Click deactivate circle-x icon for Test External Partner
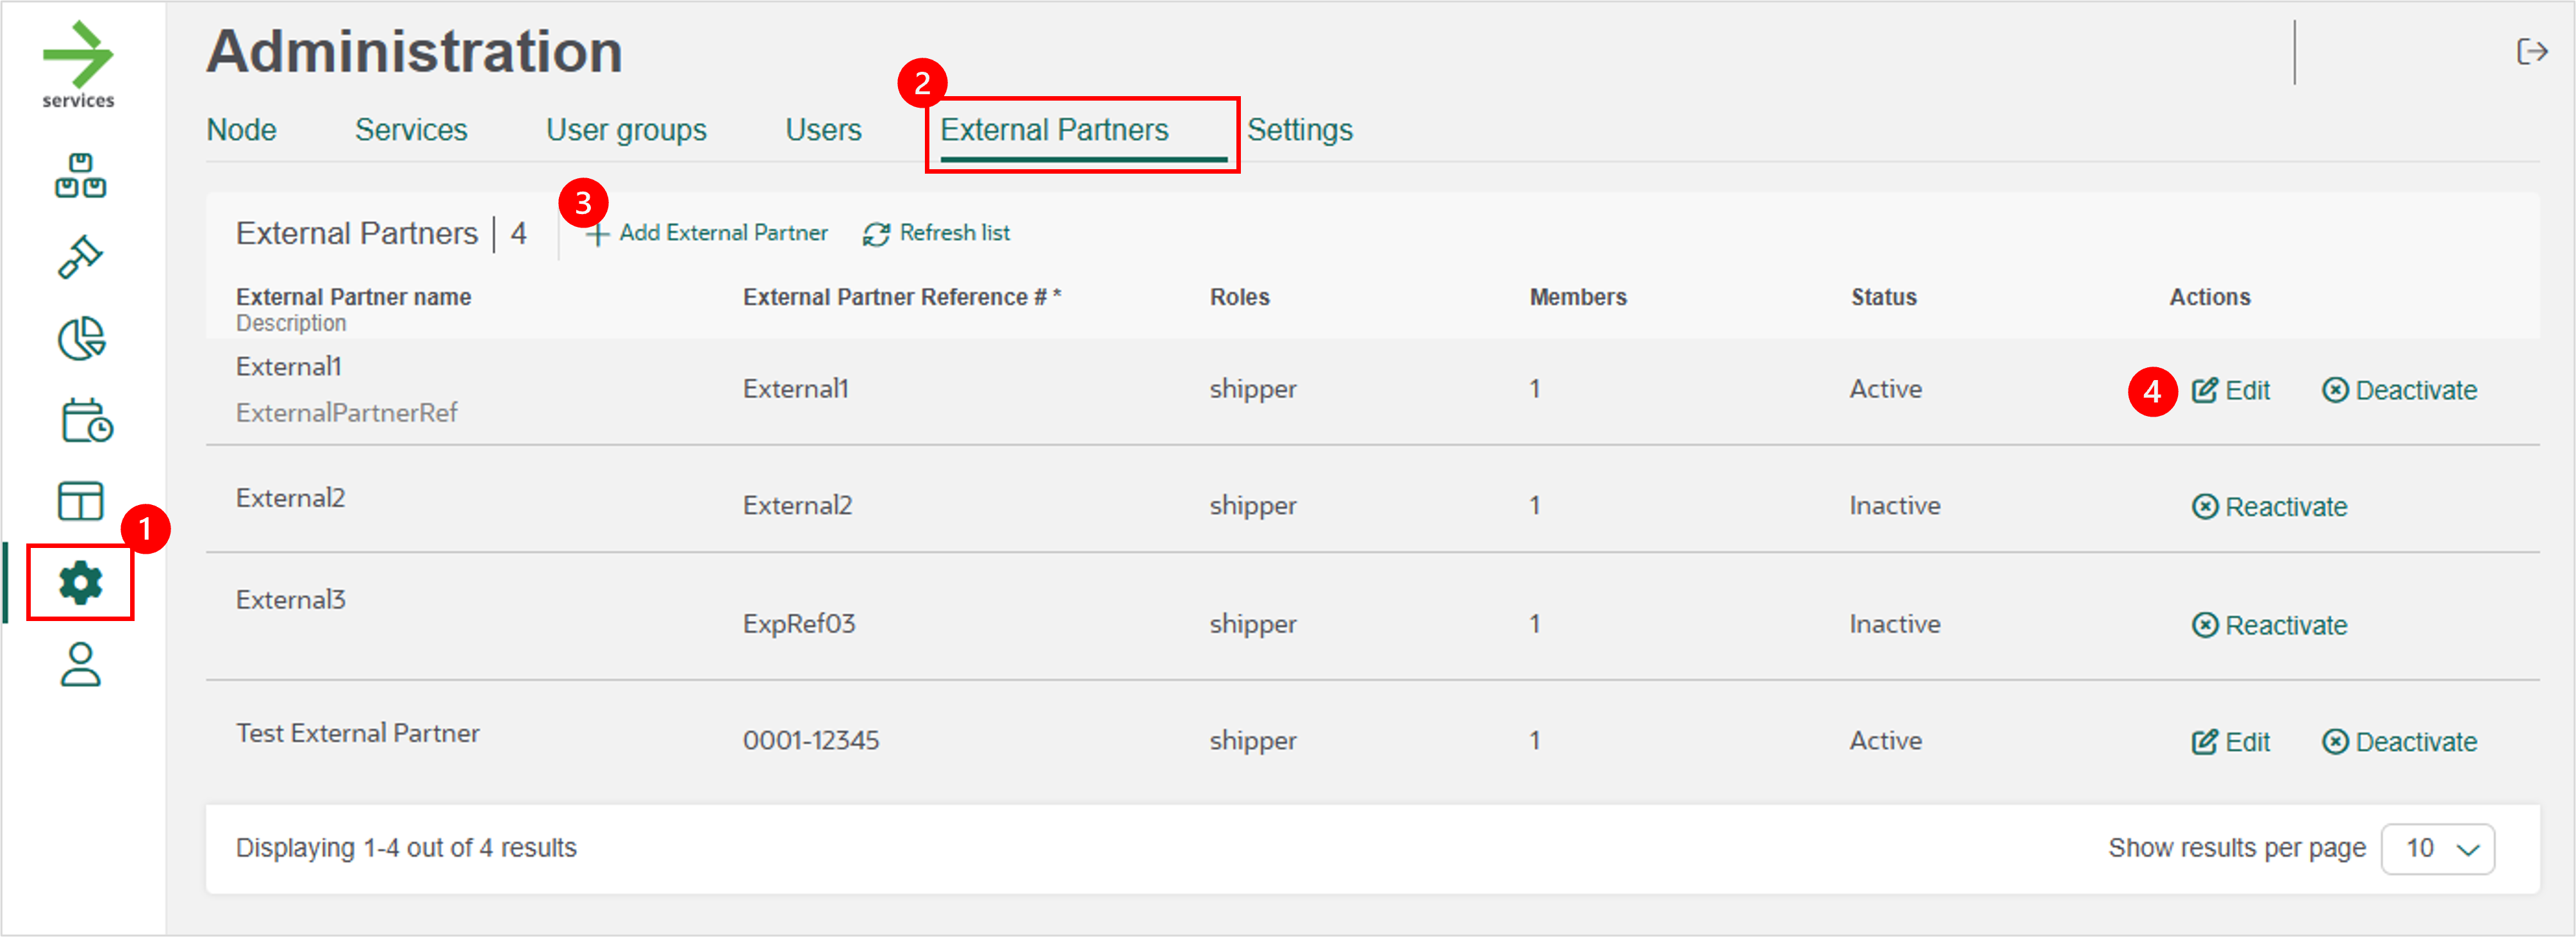This screenshot has width=2576, height=937. tap(2334, 742)
